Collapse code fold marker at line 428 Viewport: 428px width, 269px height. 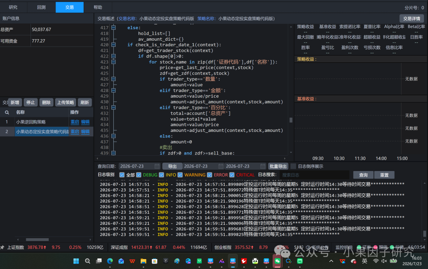pos(114,90)
